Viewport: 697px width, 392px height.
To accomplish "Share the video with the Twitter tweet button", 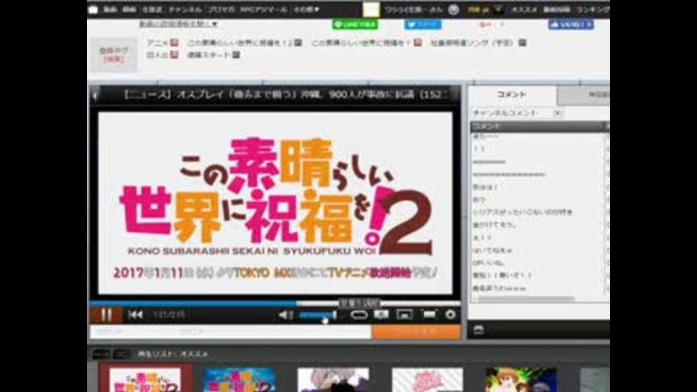I will [x=423, y=25].
